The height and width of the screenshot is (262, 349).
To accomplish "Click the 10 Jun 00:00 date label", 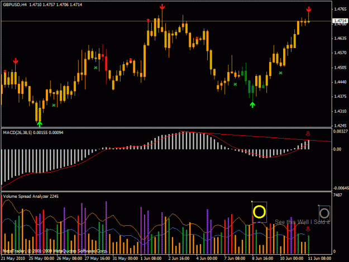I will click(291, 259).
